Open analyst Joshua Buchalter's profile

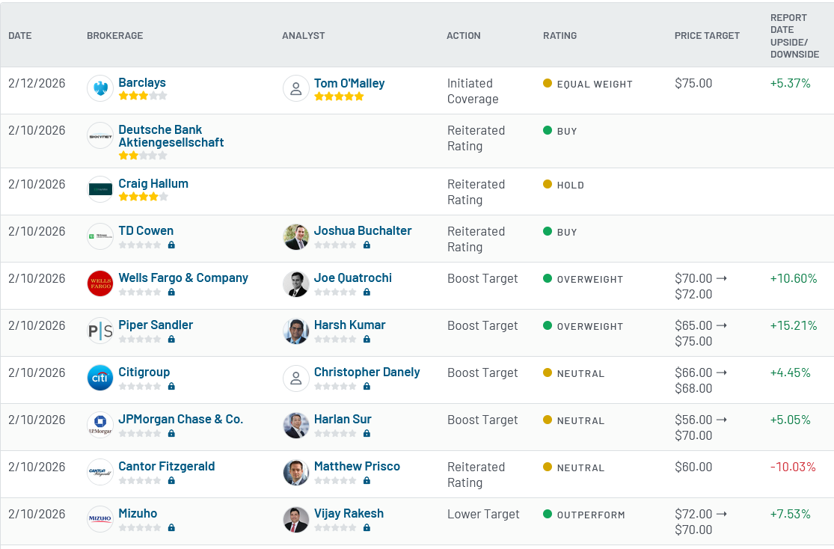tap(363, 230)
